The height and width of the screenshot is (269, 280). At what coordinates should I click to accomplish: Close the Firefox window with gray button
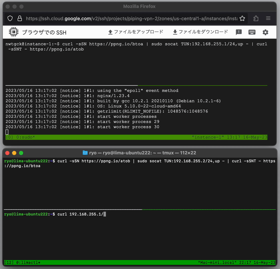coord(8,7)
